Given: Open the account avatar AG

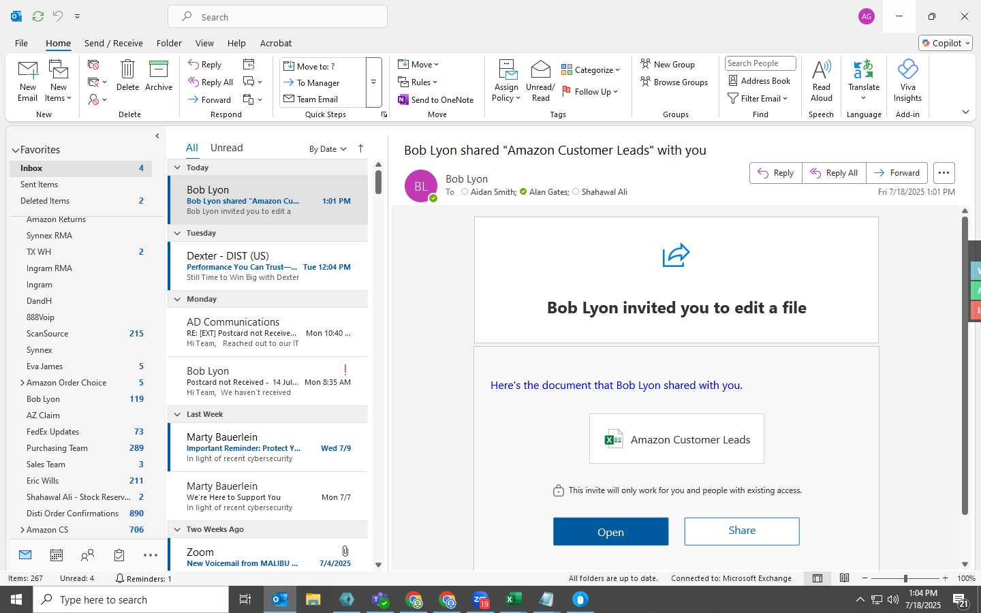Looking at the screenshot, I should point(867,16).
